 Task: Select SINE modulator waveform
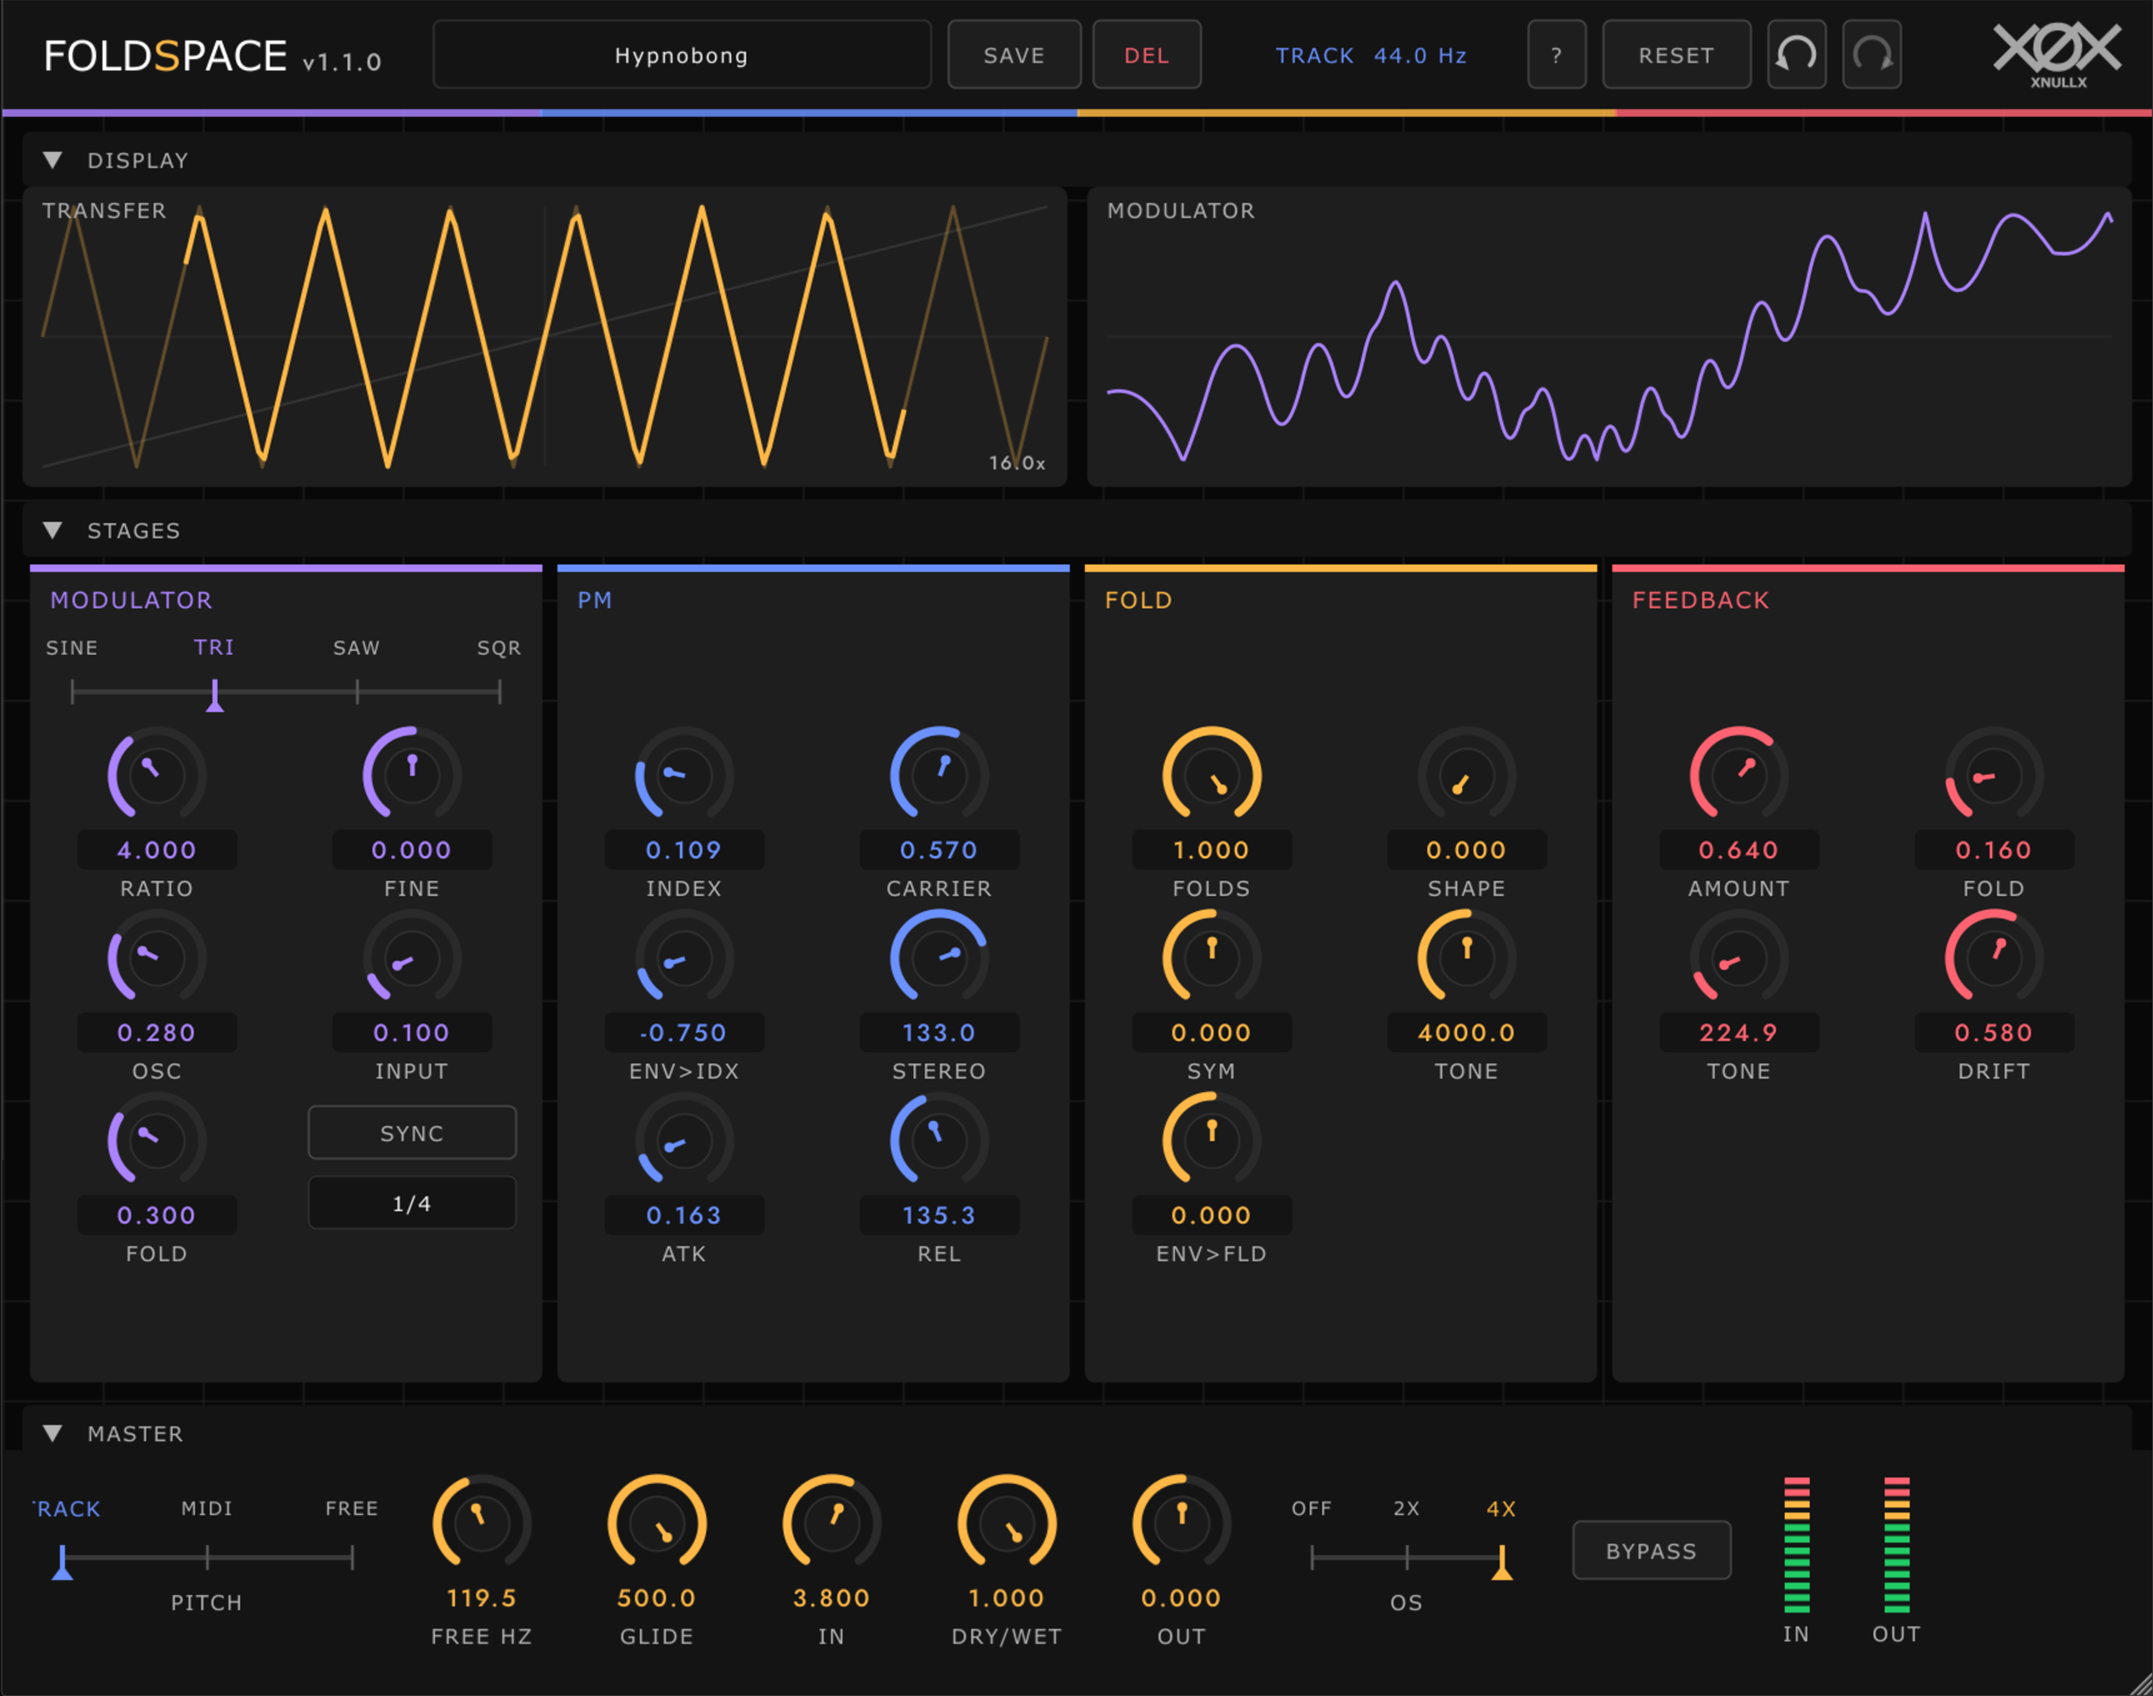[x=72, y=647]
